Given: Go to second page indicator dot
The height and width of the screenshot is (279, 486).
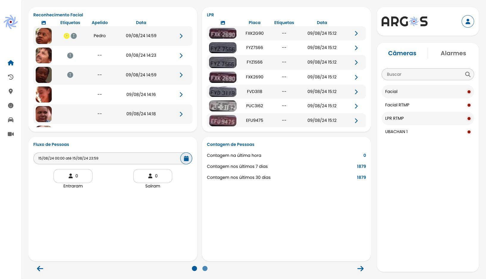Looking at the screenshot, I should pyautogui.click(x=205, y=269).
